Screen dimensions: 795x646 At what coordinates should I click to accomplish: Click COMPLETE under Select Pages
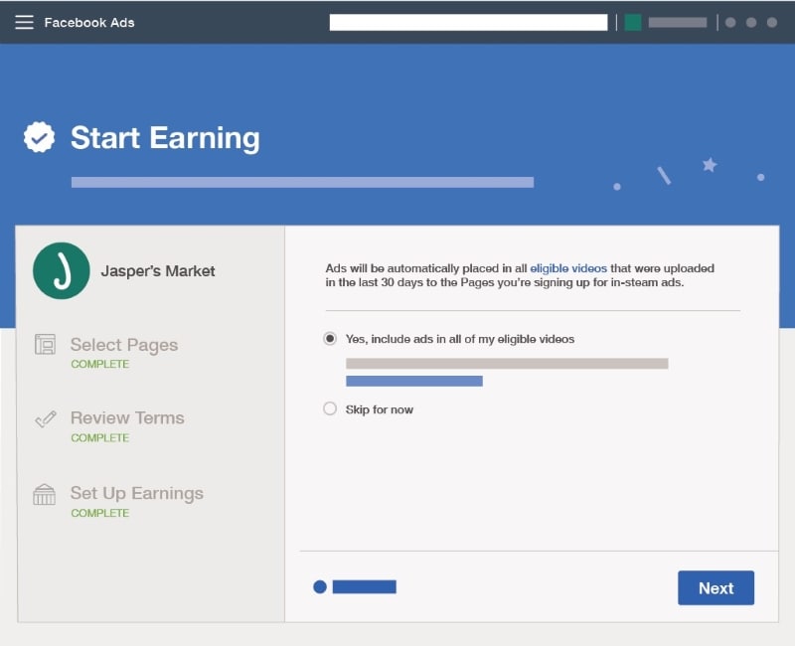(100, 364)
